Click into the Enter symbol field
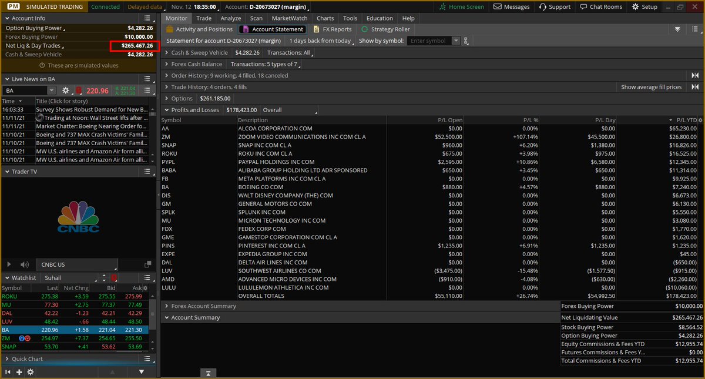The image size is (705, 379). point(429,41)
